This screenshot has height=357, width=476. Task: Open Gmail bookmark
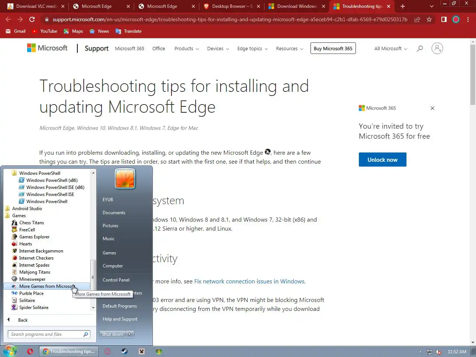click(16, 31)
